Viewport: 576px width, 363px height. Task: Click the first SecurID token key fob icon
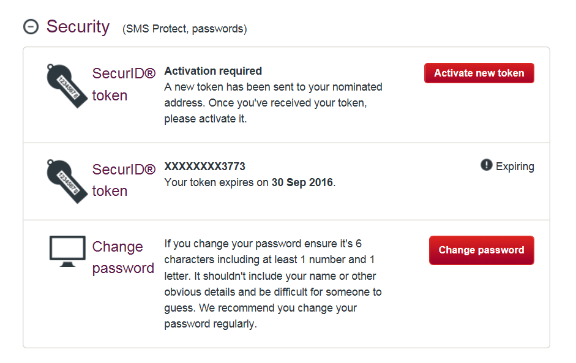tap(67, 86)
